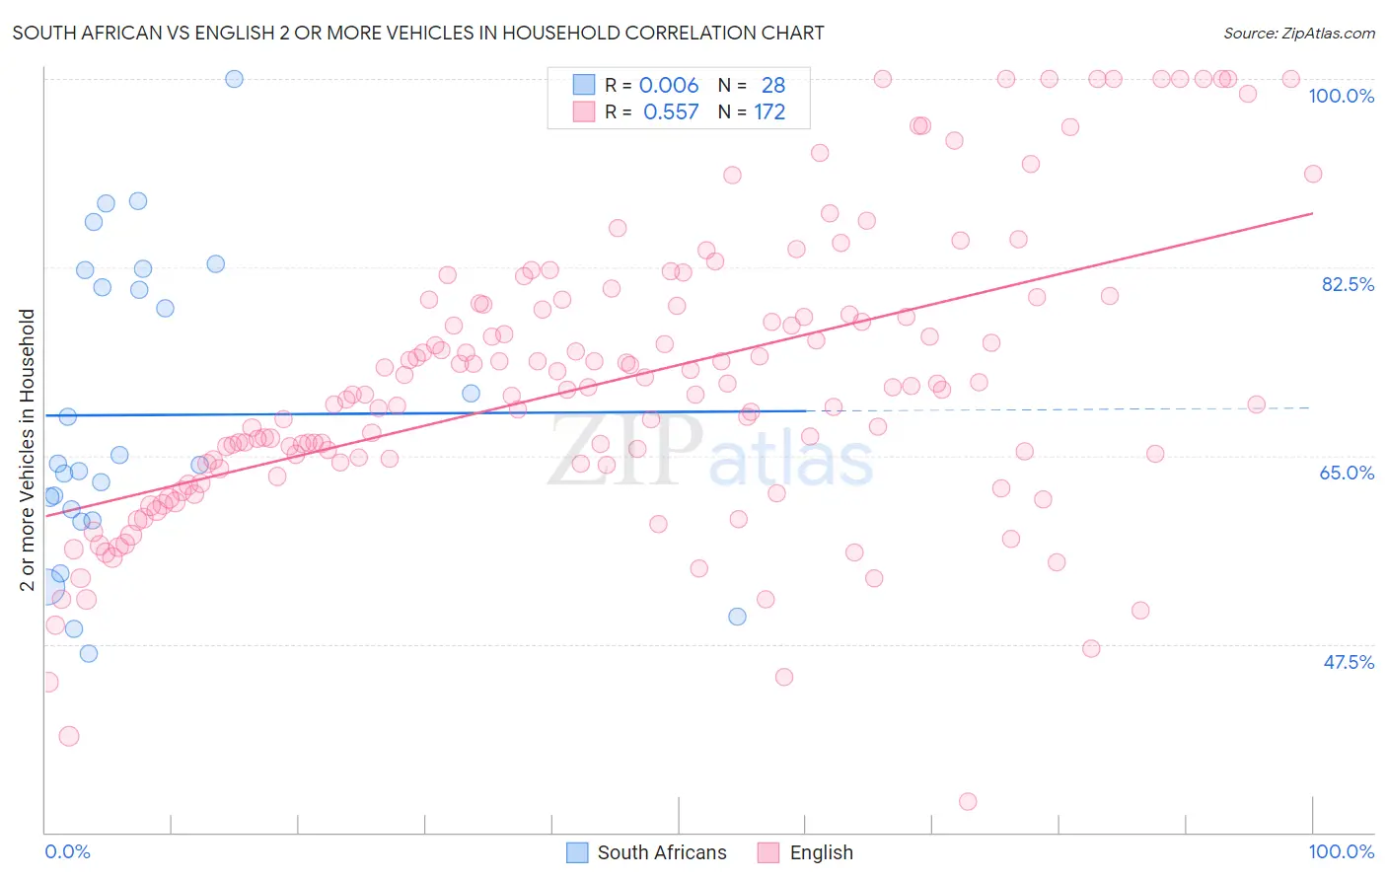
Task: Click the 65.0% y-axis label
Action: [1347, 473]
